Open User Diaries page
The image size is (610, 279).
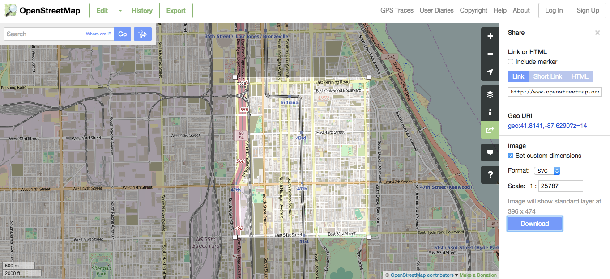437,10
